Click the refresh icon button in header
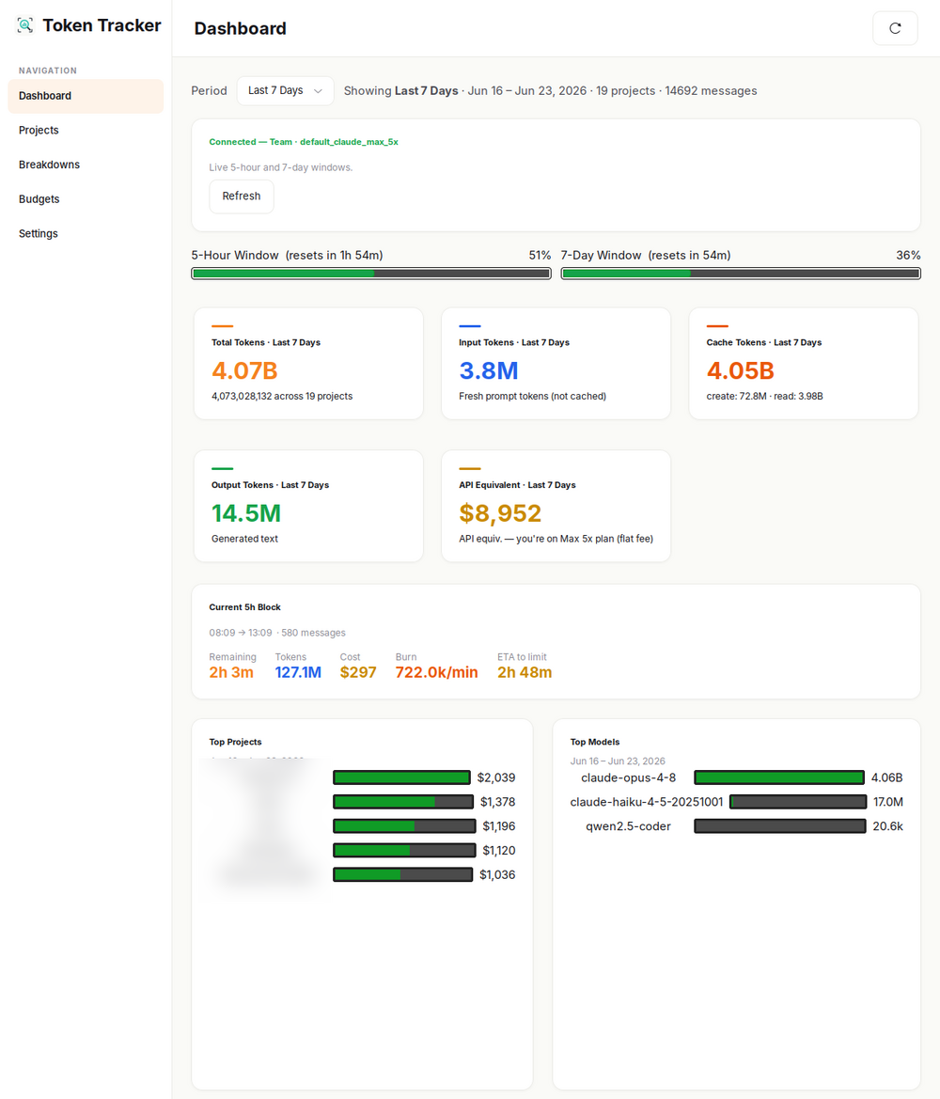The image size is (940, 1099). 895,28
